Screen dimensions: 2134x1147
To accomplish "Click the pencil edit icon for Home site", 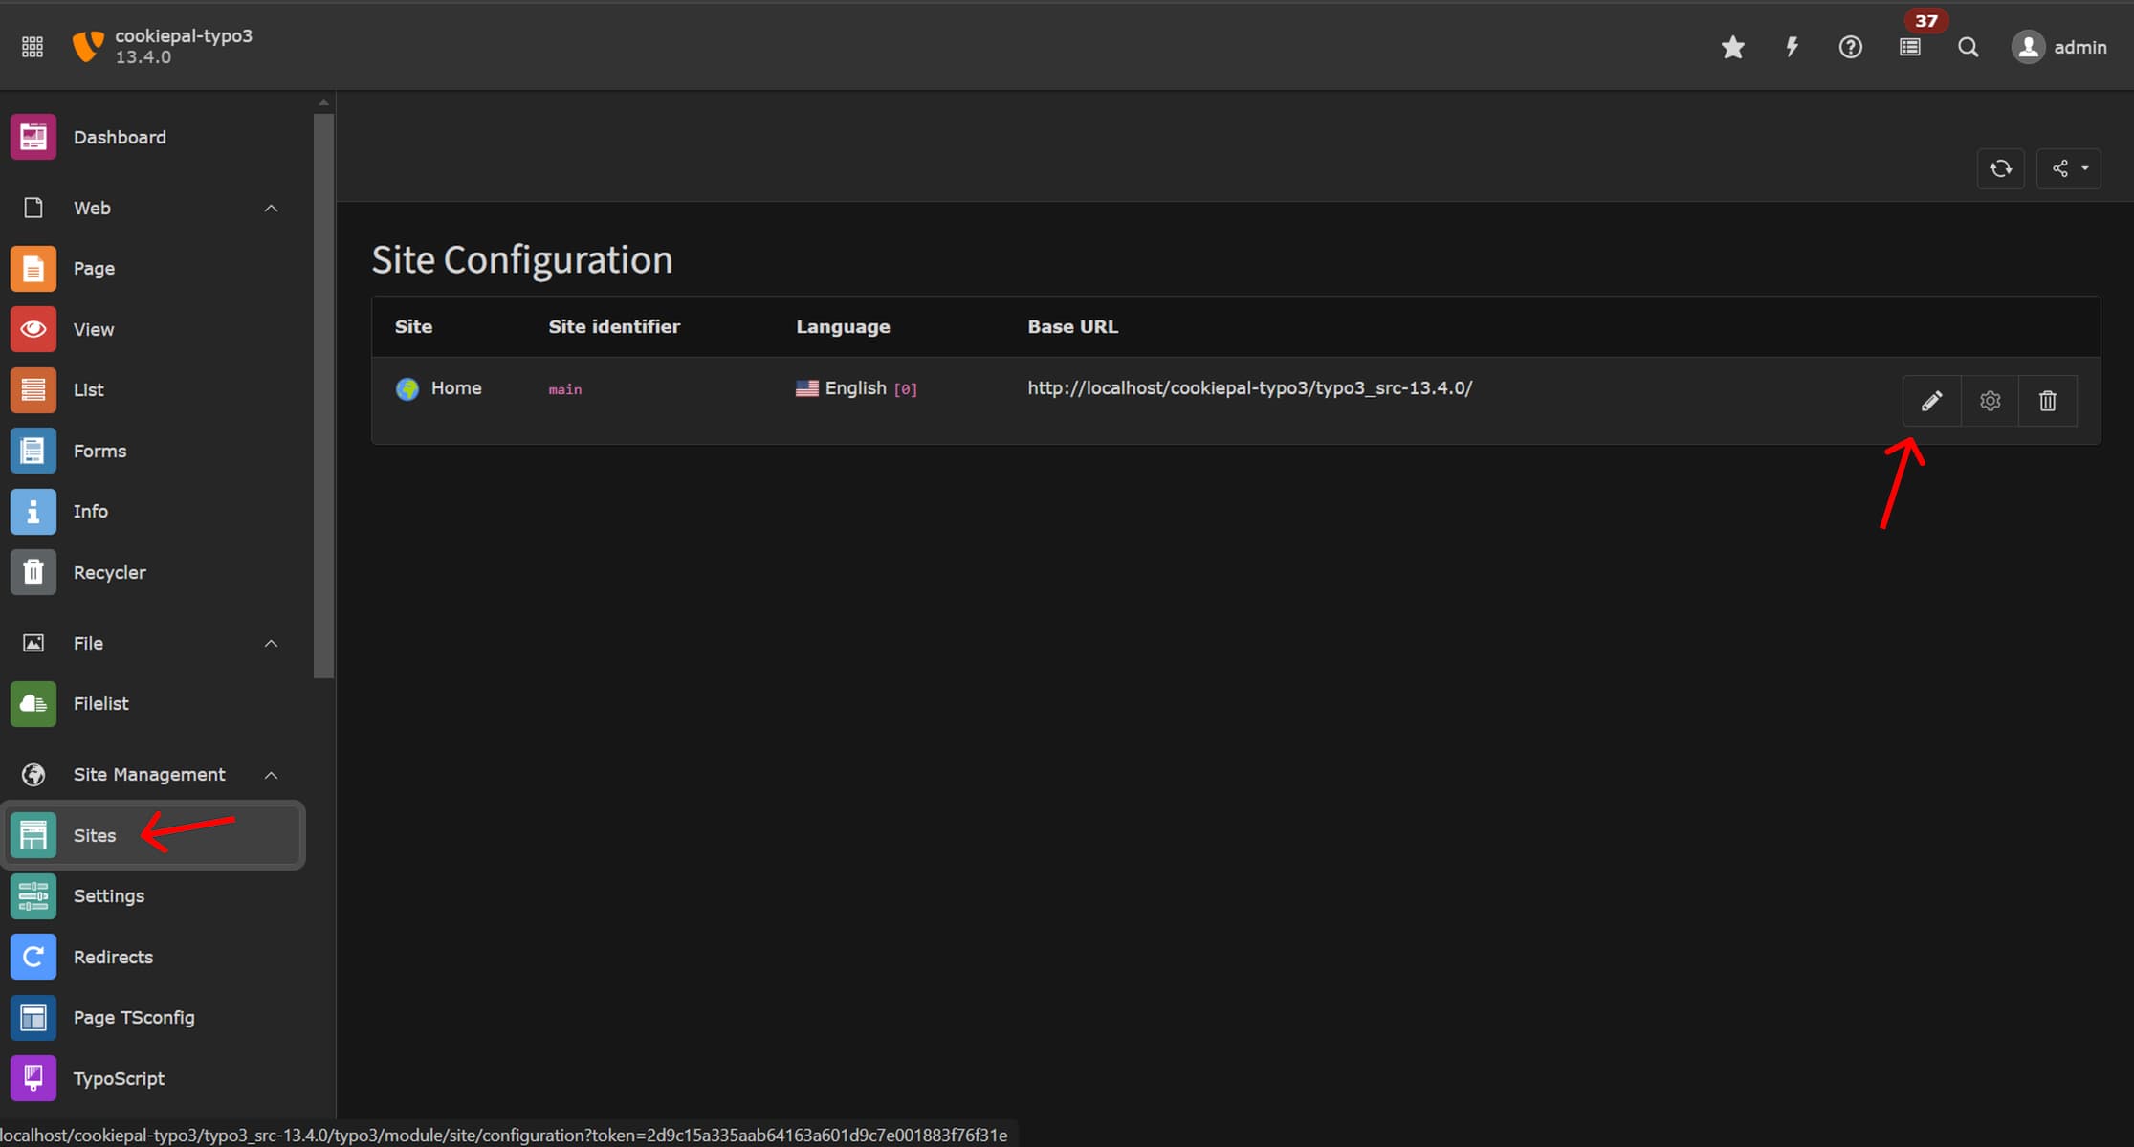I will (x=1931, y=401).
